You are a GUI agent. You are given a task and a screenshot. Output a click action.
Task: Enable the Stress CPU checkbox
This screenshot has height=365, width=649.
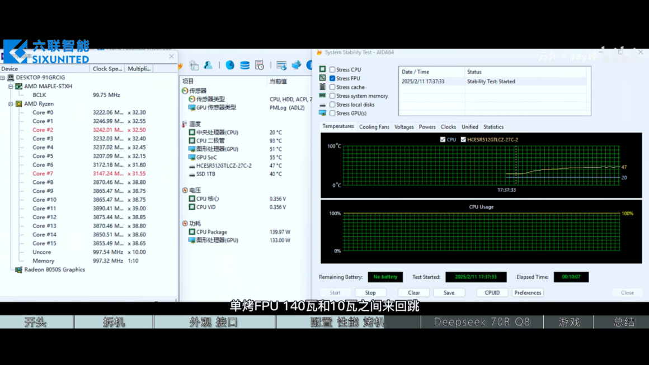pyautogui.click(x=332, y=70)
